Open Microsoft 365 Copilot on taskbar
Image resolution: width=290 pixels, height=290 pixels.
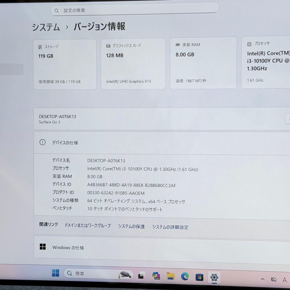[156, 276]
